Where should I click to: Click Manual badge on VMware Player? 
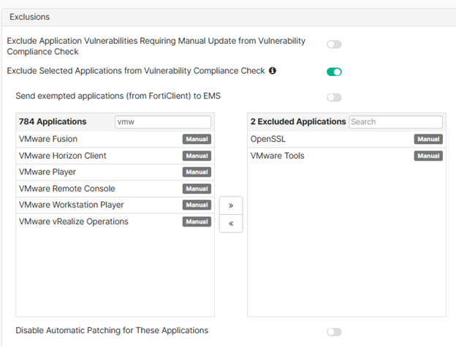click(197, 172)
